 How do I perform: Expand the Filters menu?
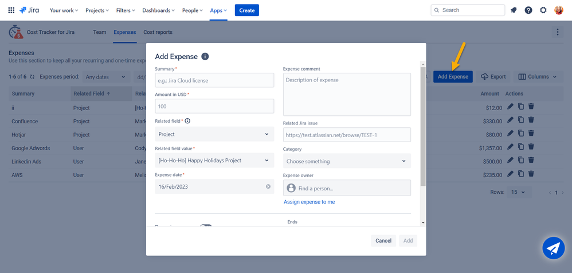pyautogui.click(x=126, y=10)
